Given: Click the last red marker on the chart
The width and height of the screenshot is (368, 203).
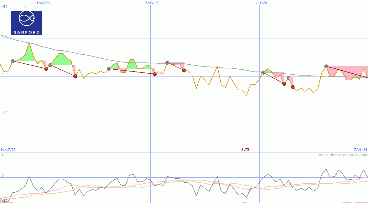Looking at the screenshot, I should click(x=293, y=87).
